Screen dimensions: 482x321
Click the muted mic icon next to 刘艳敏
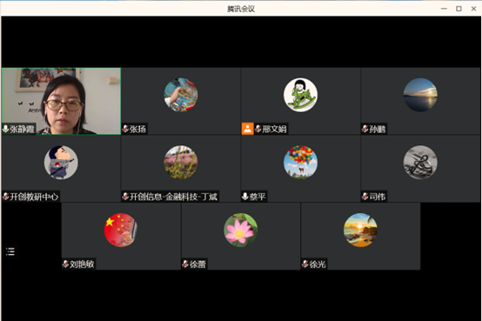(65, 264)
